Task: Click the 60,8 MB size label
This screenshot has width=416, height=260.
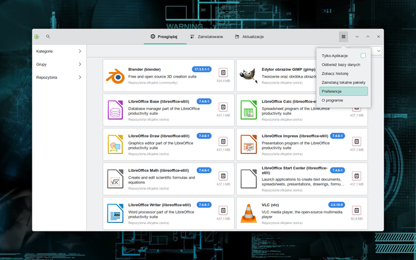Action: coord(356,218)
